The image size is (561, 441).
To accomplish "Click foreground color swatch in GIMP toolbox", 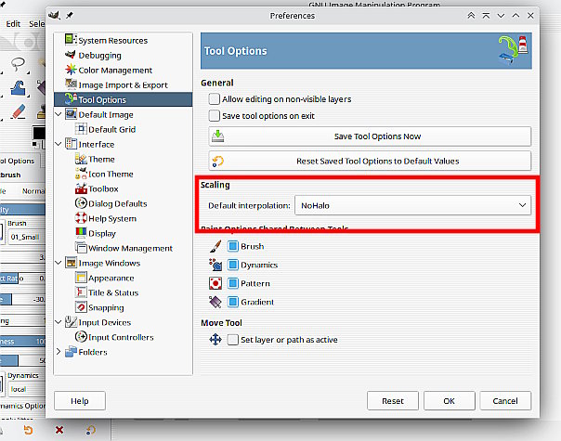I will [39, 133].
